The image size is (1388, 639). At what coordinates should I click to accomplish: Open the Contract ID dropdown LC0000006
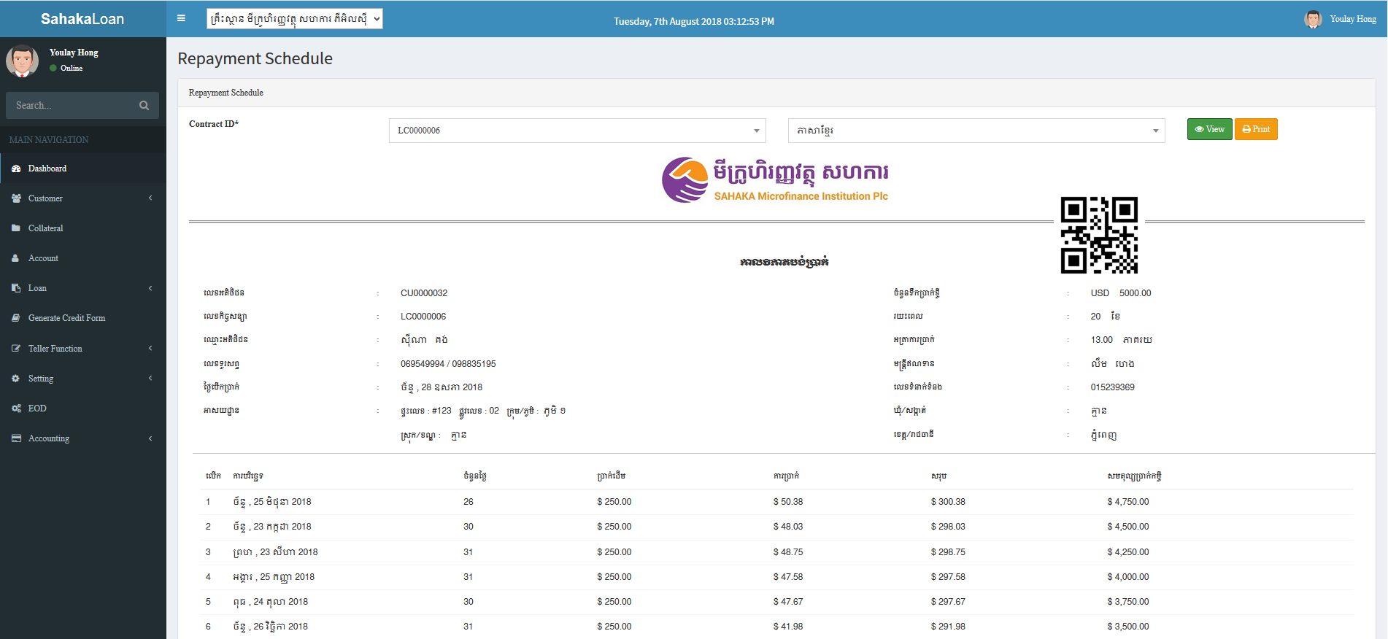coord(577,131)
